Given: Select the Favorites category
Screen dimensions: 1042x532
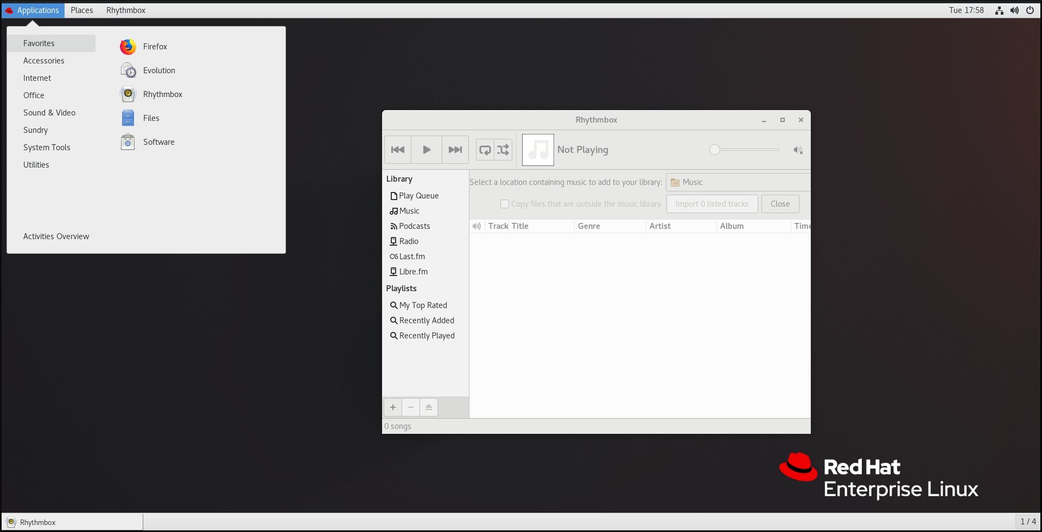Looking at the screenshot, I should 52,43.
